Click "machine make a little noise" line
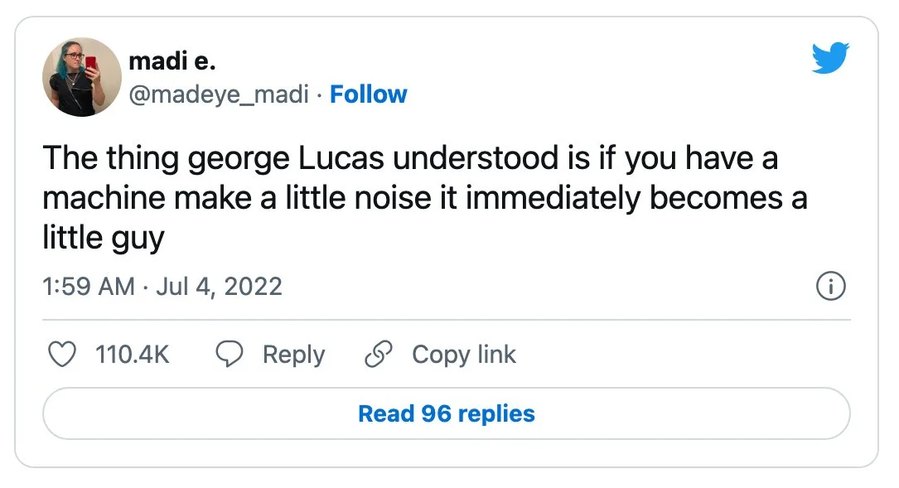The height and width of the screenshot is (488, 899). pos(239,198)
